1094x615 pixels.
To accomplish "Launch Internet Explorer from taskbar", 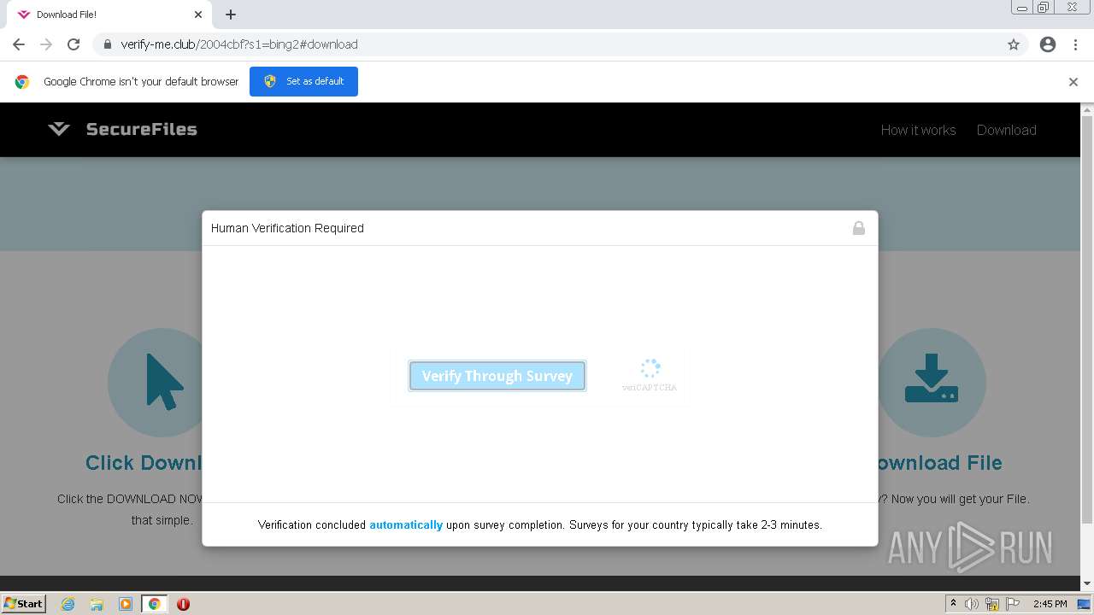I will pos(68,604).
